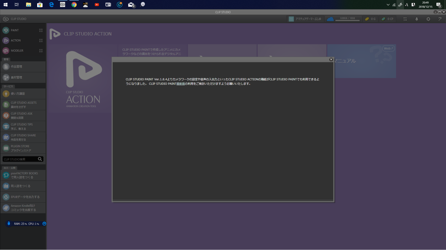The image size is (446, 250).
Task: Open CLIP STUDIO TIPS
Action: pos(23,127)
